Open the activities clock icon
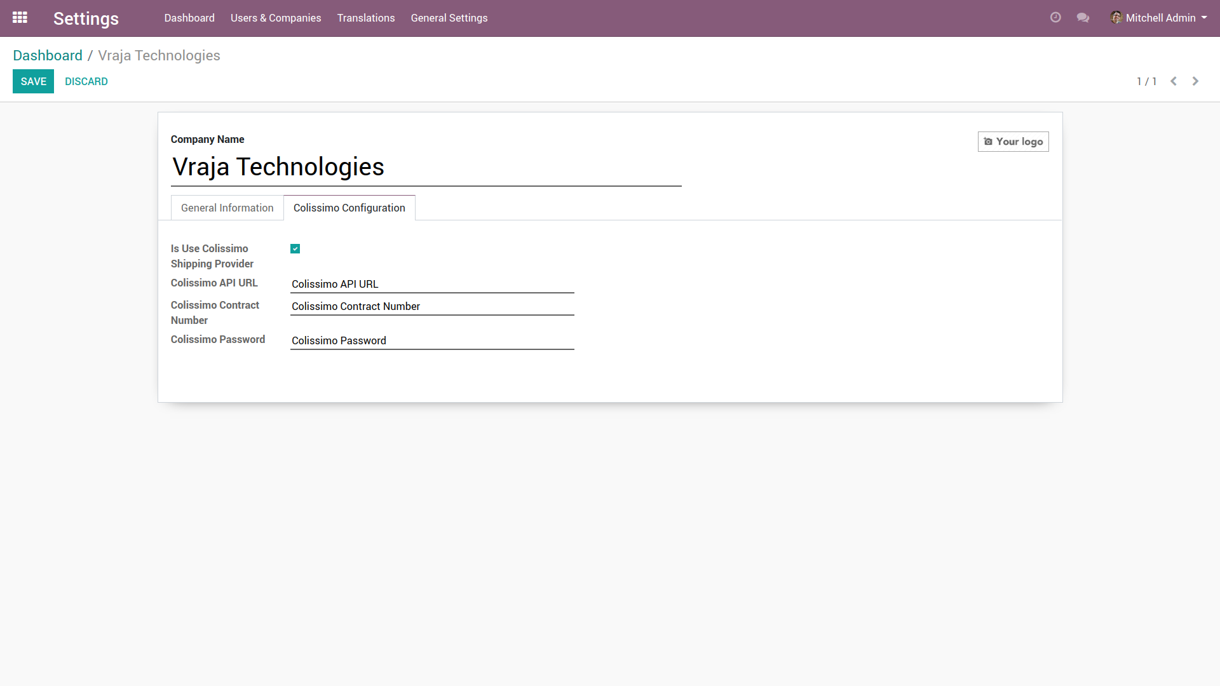 1055,18
